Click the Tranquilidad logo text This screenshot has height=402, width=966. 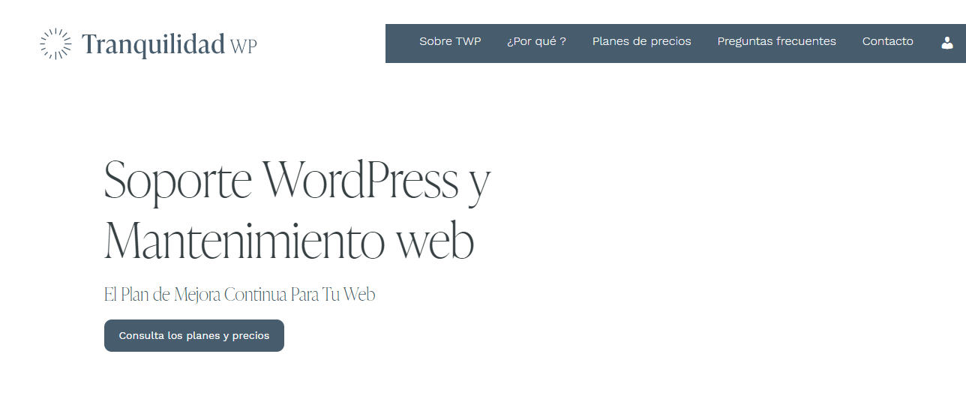pos(153,44)
